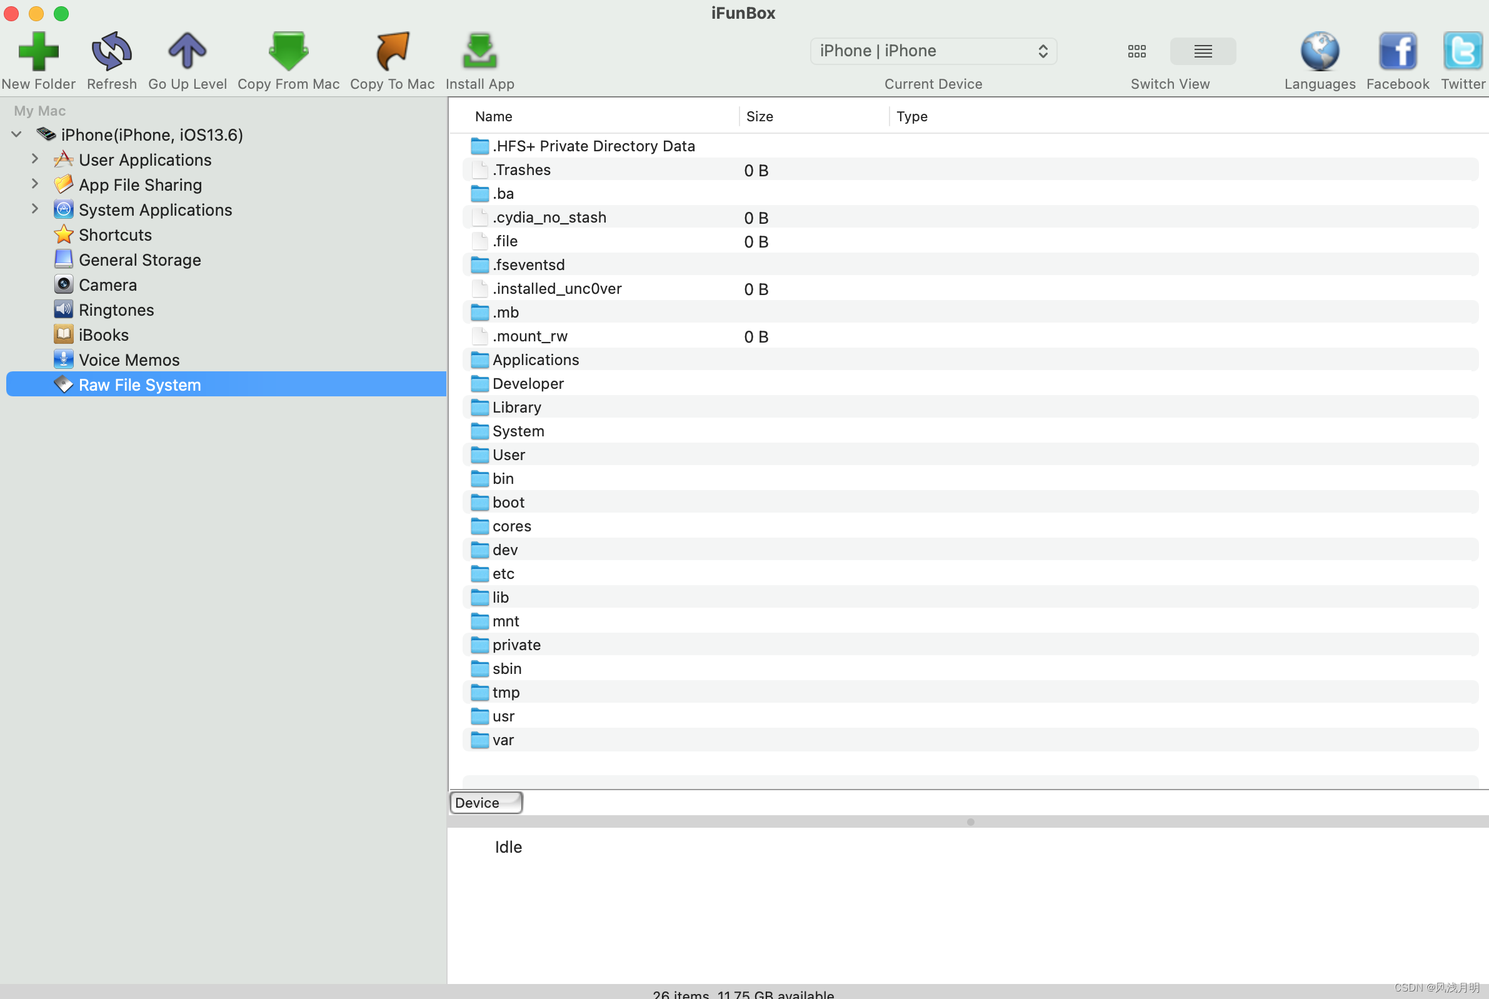Expand the App File Sharing node
This screenshot has width=1489, height=999.
pyautogui.click(x=35, y=184)
